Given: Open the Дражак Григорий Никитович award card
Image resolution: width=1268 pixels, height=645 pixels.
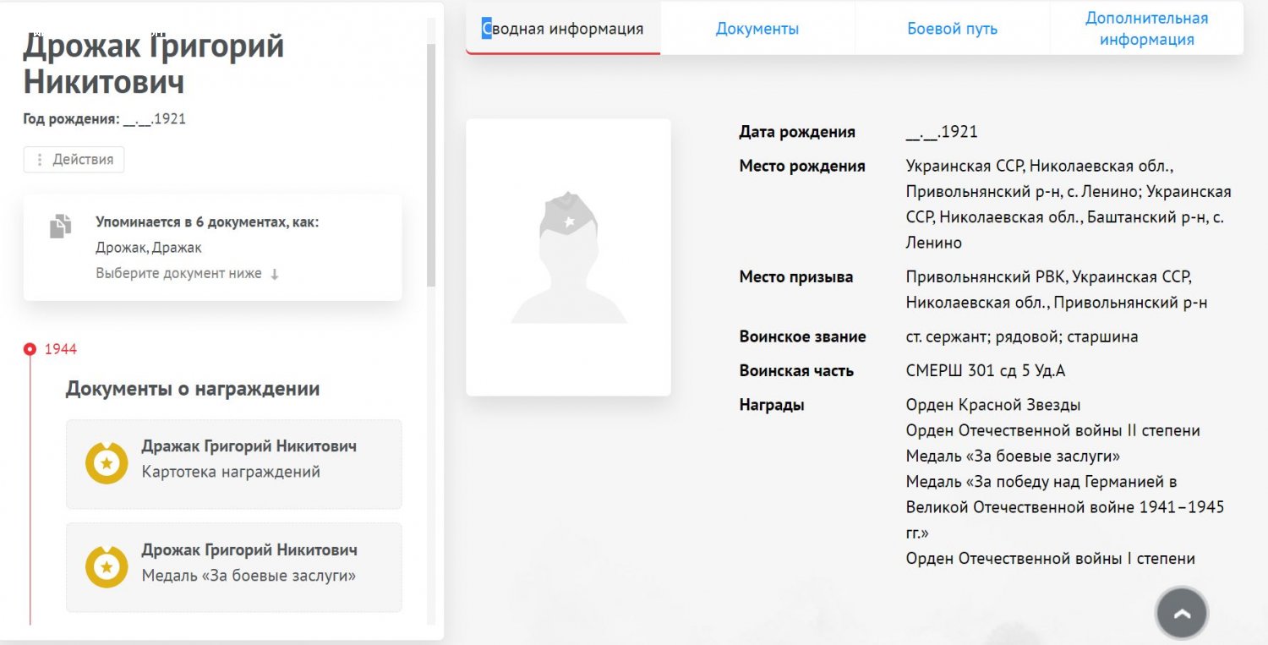Looking at the screenshot, I should pos(234,463).
